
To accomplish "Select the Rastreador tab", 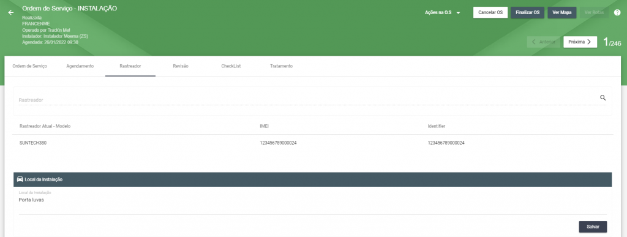I will coord(130,66).
